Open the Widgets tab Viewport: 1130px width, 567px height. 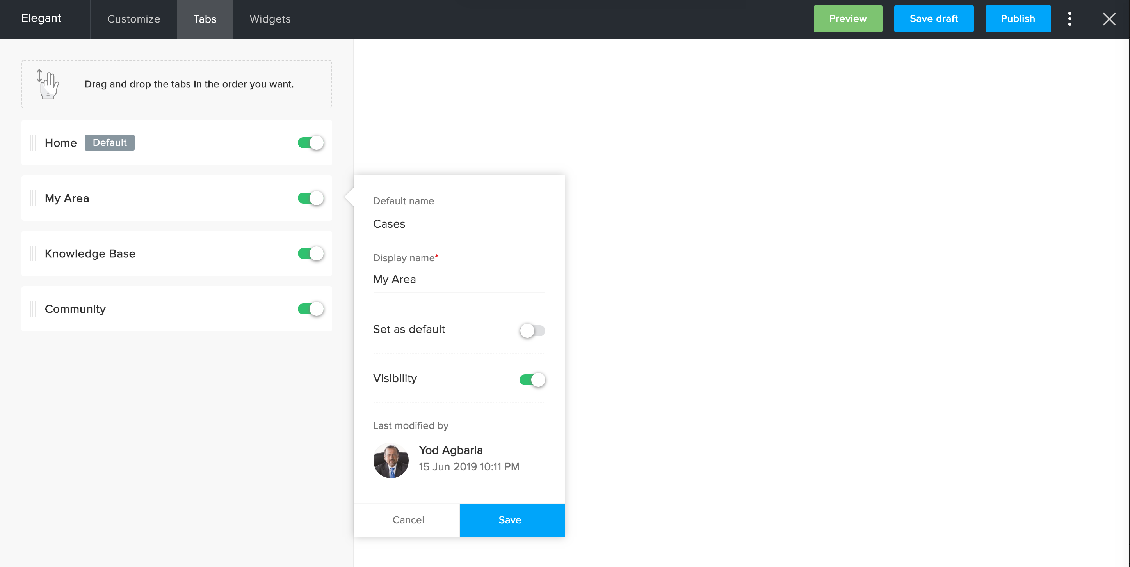point(270,19)
